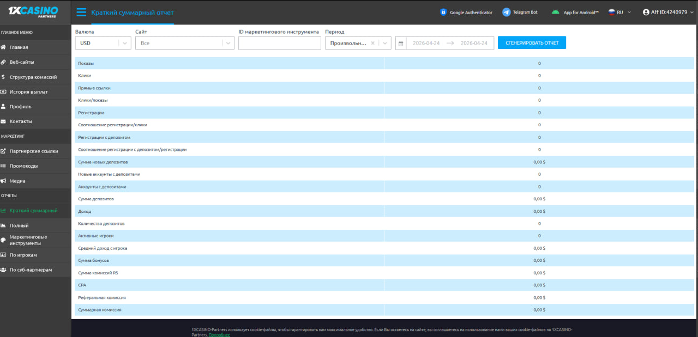
Task: Click the start date field
Action: click(x=426, y=43)
